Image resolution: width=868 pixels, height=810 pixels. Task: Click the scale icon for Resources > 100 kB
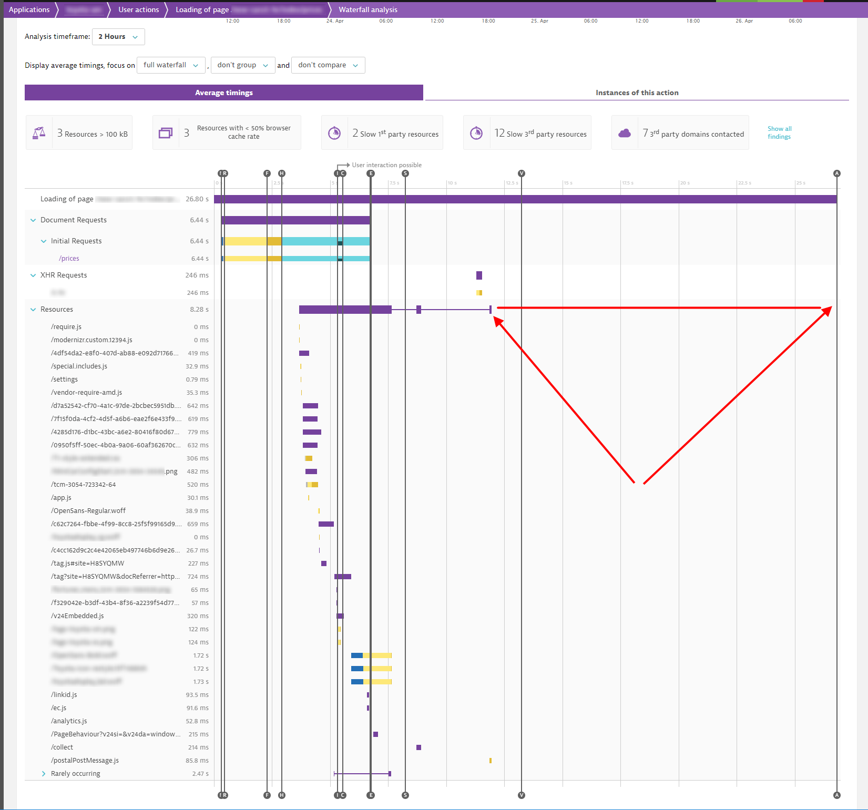pos(39,133)
